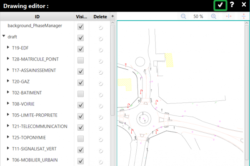Delete the T08-VOIRIE layer

(100, 106)
